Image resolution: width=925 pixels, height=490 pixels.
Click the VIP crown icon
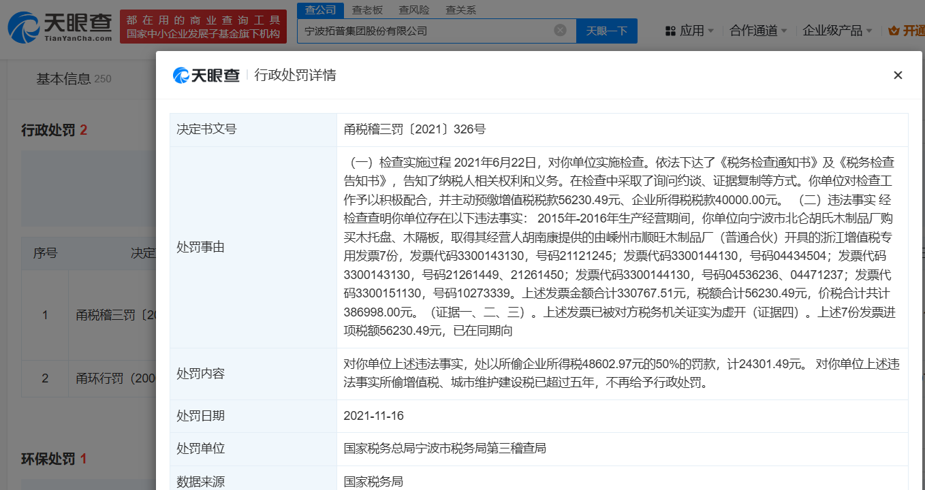894,31
